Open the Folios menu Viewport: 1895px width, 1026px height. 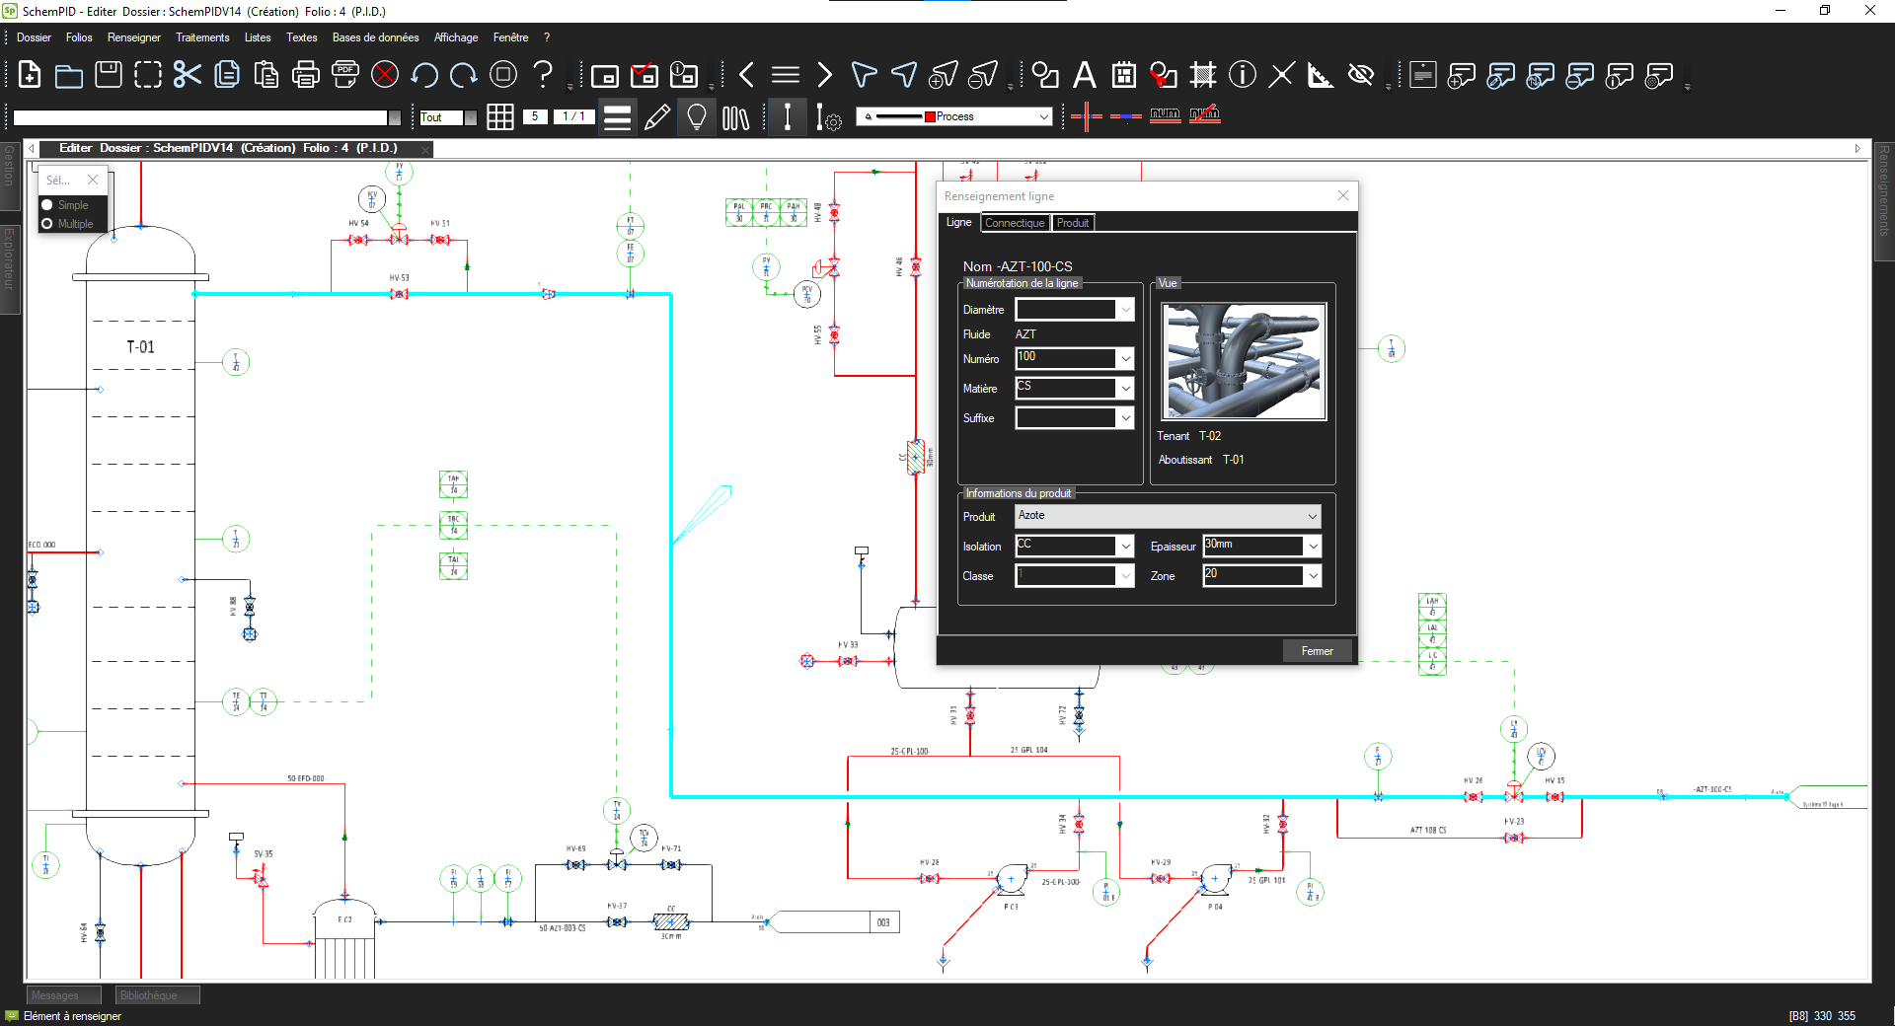tap(79, 37)
